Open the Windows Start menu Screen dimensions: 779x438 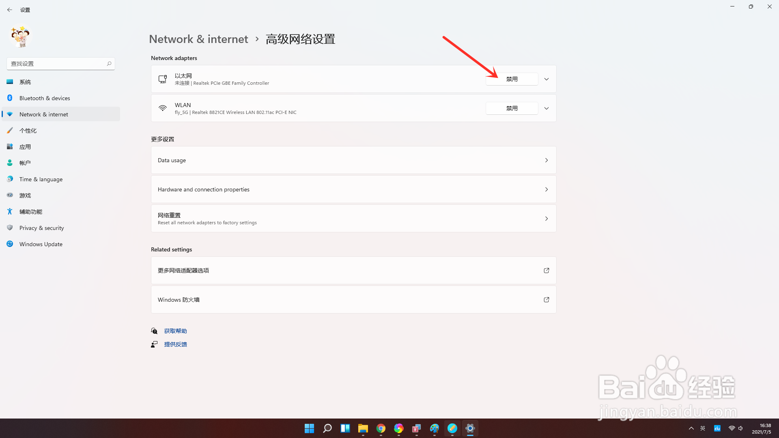pyautogui.click(x=309, y=428)
